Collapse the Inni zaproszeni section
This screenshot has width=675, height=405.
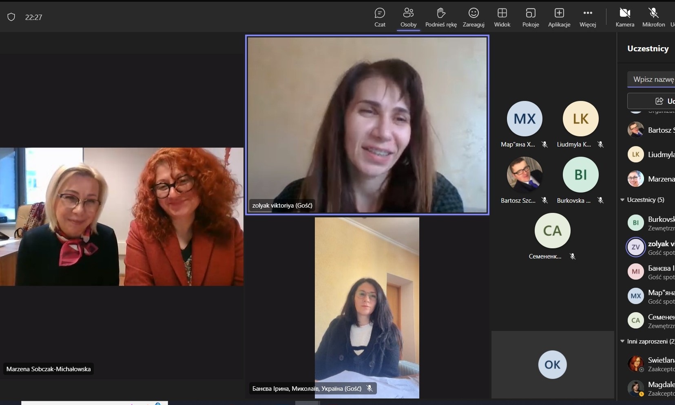pyautogui.click(x=622, y=342)
